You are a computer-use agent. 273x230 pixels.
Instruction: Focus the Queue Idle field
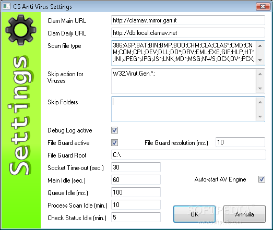pyautogui.click(x=136, y=192)
